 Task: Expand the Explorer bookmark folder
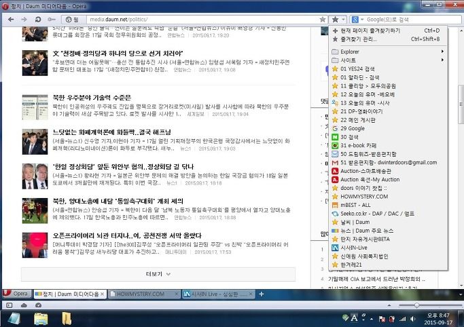tap(388, 52)
